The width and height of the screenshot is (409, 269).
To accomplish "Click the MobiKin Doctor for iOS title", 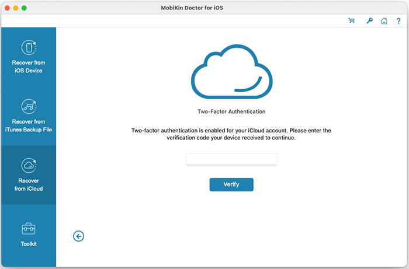I will (x=192, y=8).
